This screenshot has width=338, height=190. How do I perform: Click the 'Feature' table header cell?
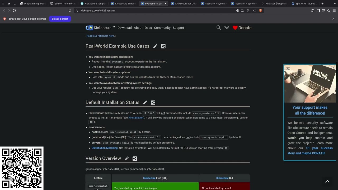(98, 178)
